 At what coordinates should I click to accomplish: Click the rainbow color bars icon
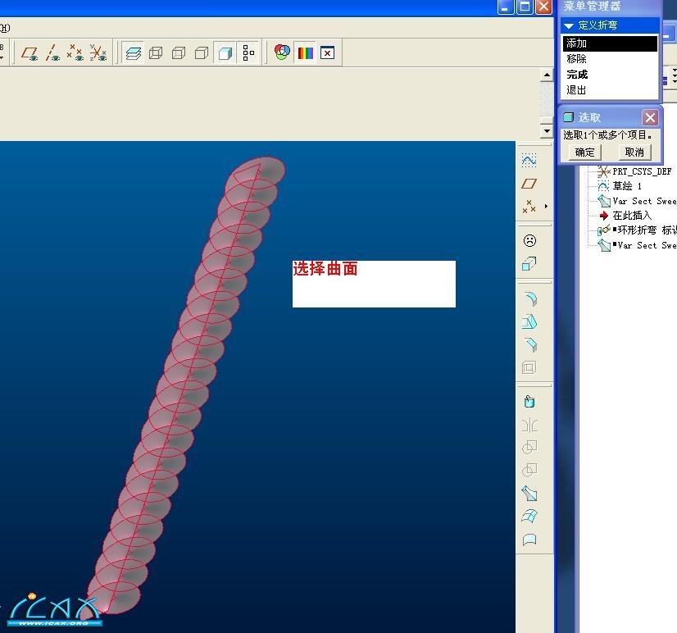click(x=305, y=53)
